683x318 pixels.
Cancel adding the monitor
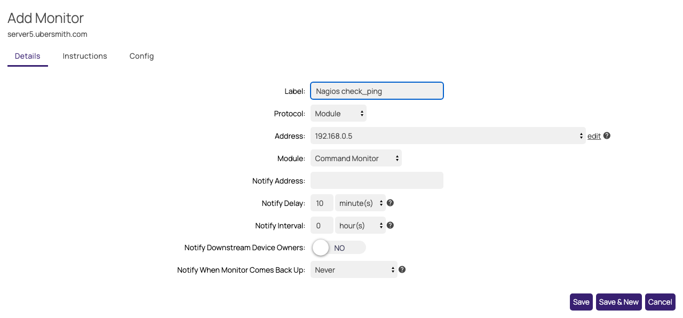tap(660, 301)
